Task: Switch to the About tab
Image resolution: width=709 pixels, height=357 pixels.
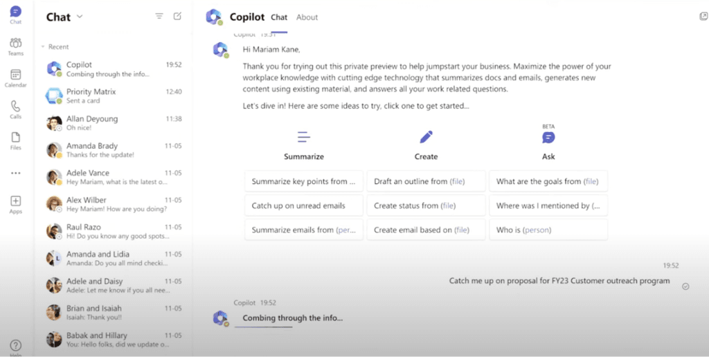Action: (x=307, y=17)
